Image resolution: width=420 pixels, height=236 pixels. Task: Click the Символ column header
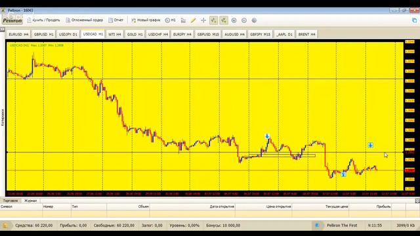21,206
